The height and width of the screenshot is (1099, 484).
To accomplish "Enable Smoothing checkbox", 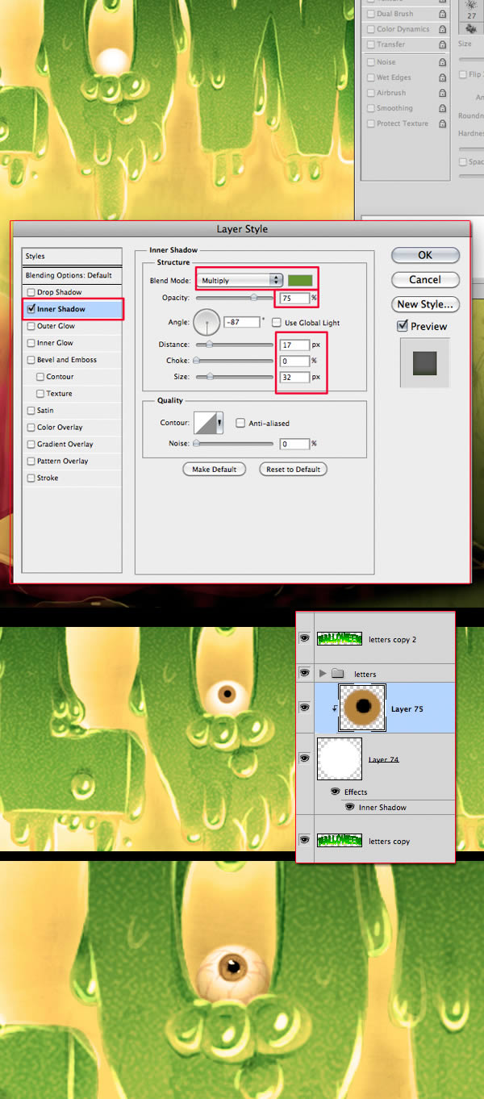I will 370,108.
